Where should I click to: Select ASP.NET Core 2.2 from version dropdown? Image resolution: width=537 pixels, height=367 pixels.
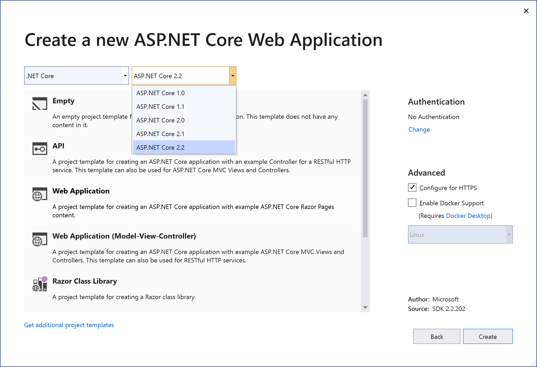coord(183,148)
